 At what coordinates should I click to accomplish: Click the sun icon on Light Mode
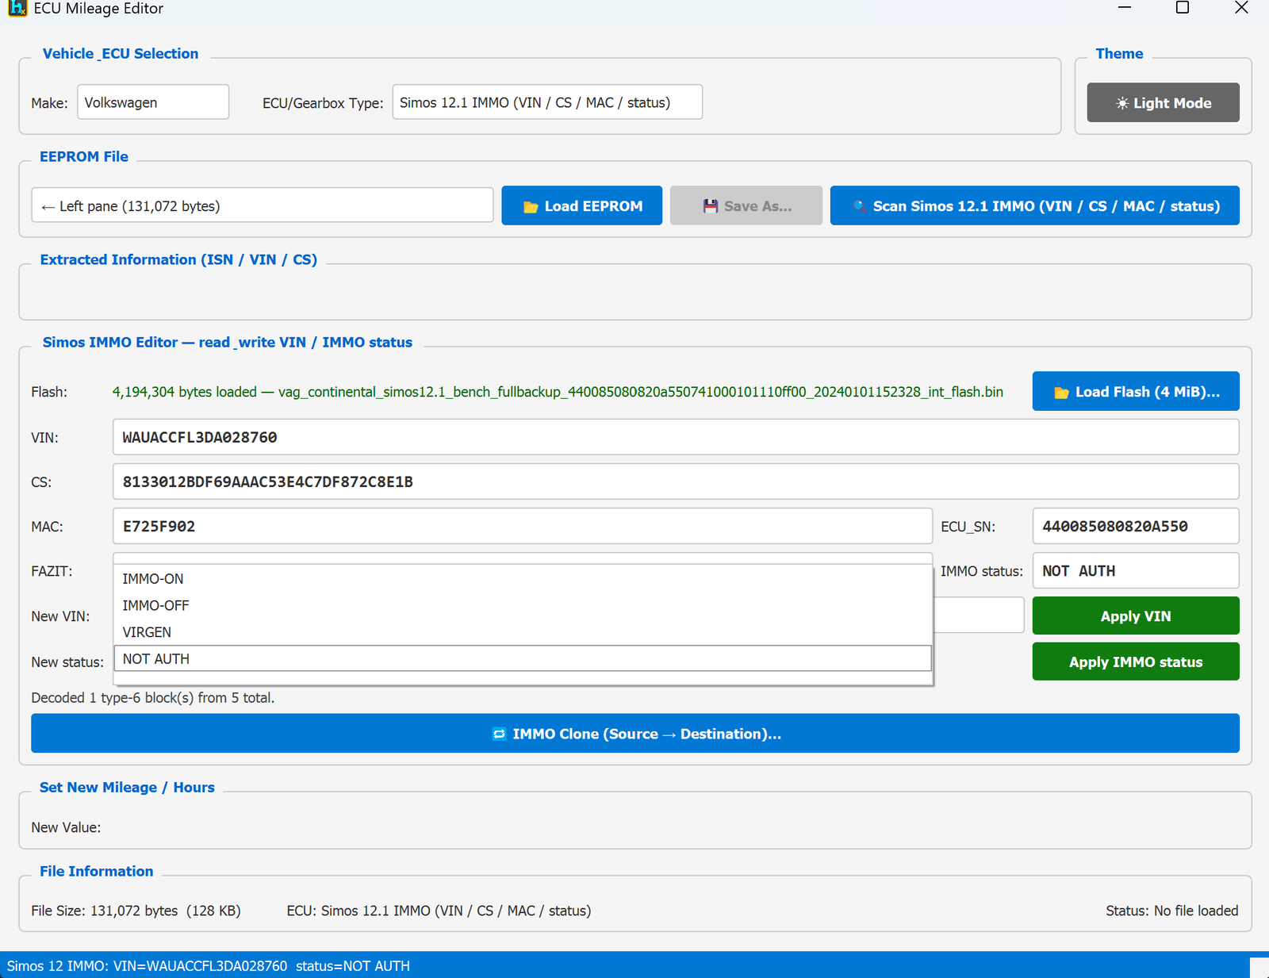pos(1122,103)
